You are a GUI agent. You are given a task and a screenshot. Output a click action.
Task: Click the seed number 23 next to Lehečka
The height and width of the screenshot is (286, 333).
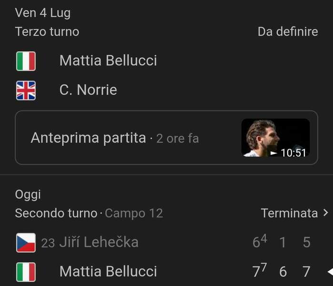(48, 243)
